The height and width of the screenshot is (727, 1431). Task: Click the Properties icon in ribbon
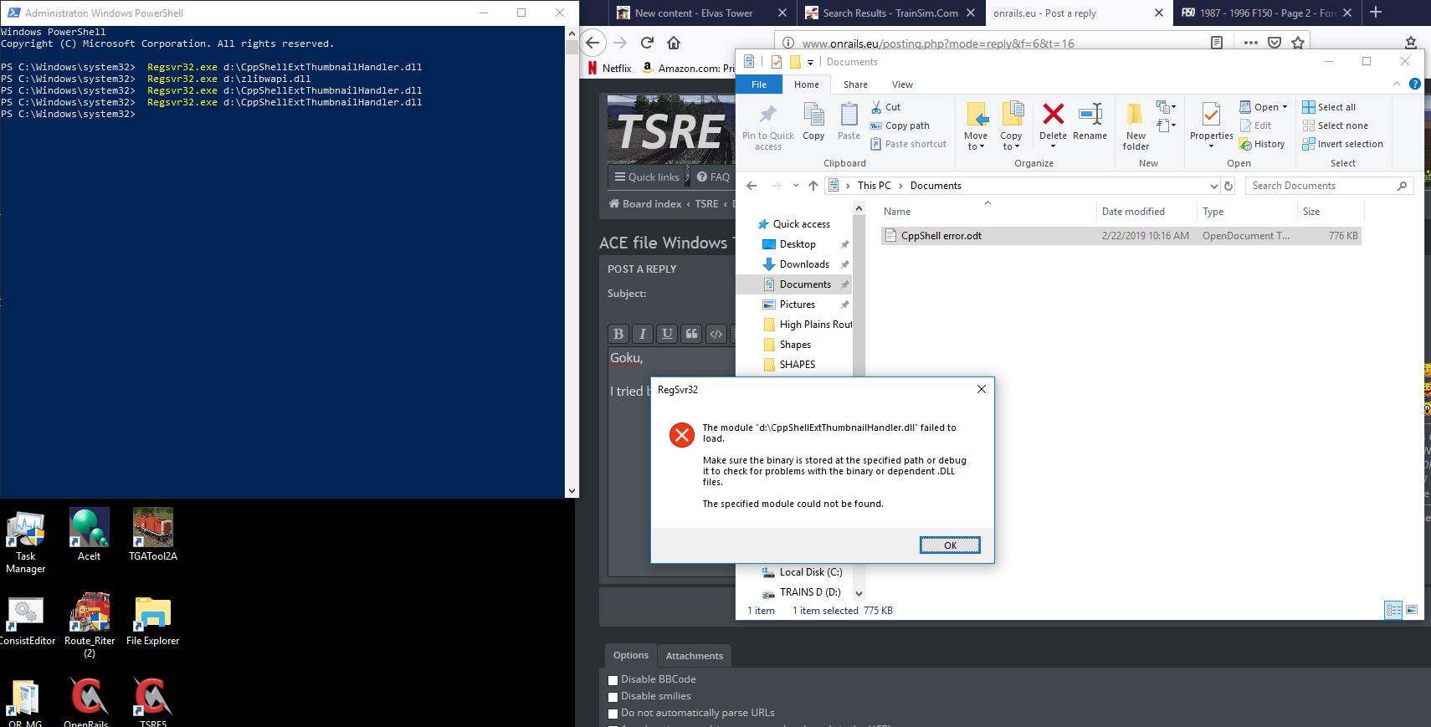click(x=1211, y=116)
